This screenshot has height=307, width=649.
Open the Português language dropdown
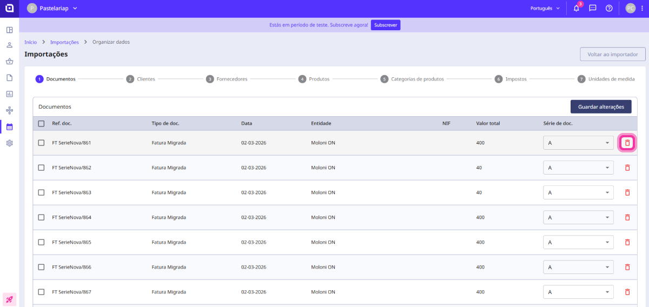click(x=545, y=9)
